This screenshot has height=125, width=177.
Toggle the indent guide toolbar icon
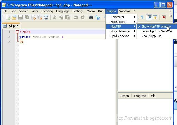click(149, 17)
